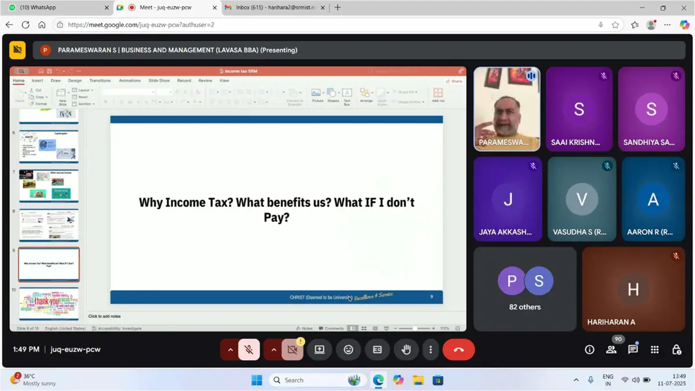Refresh the Meet page
The width and height of the screenshot is (695, 391).
tap(25, 25)
